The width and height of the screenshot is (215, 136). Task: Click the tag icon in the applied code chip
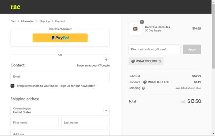click(x=133, y=61)
